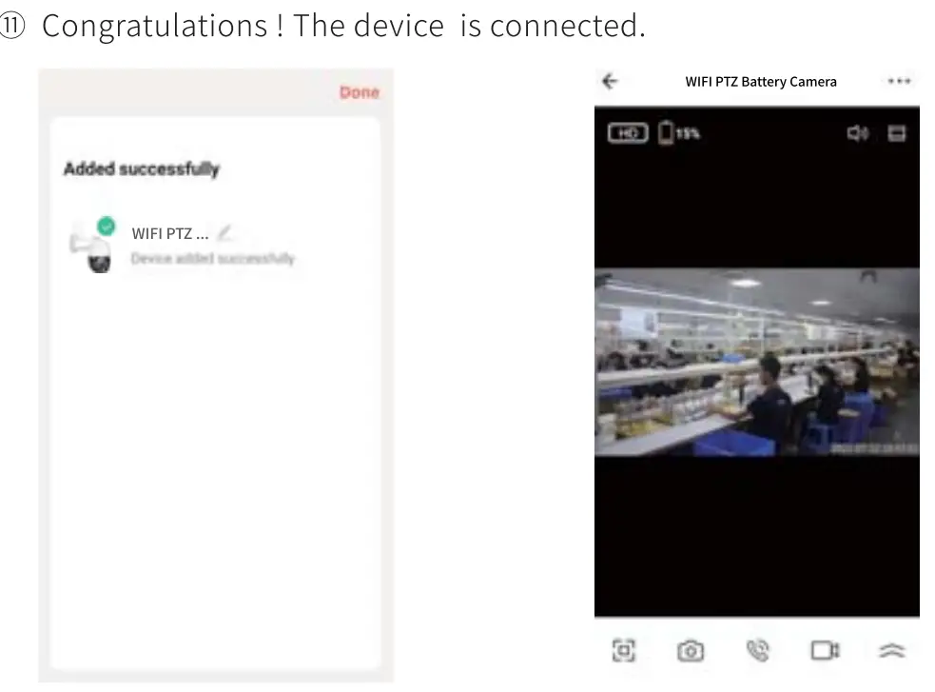This screenshot has width=935, height=692.
Task: Start two-way talk with phone icon
Action: pyautogui.click(x=758, y=650)
